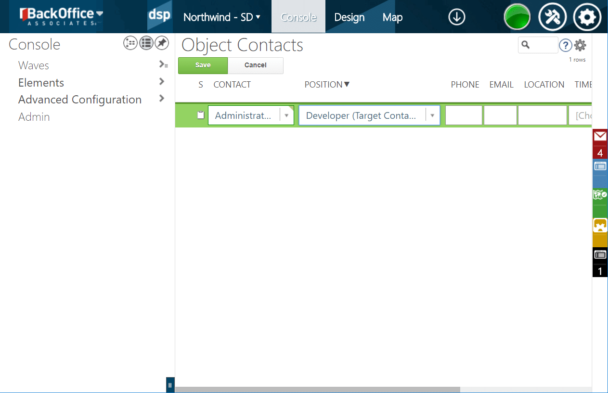
Task: Open the settings gear in the header
Action: (x=587, y=17)
